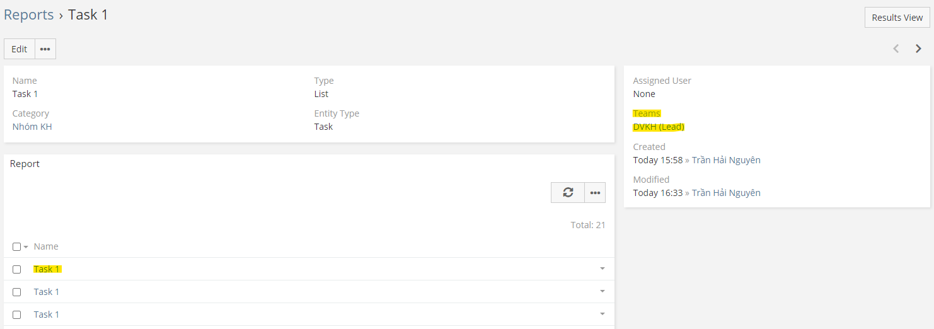
Task: Click the refresh icon in Report panel
Action: click(568, 193)
